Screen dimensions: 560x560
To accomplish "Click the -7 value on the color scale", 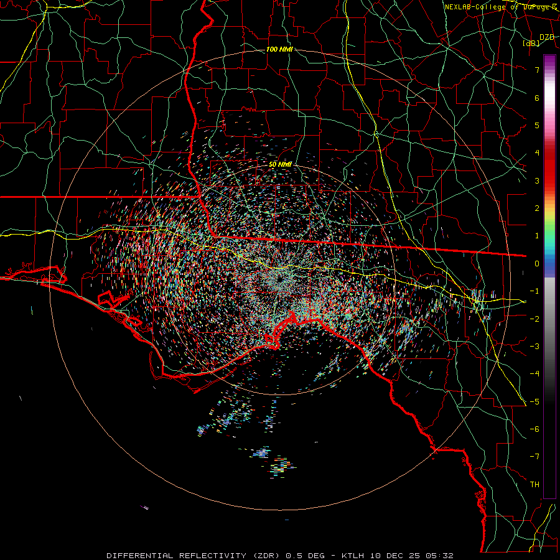I will pyautogui.click(x=534, y=457).
